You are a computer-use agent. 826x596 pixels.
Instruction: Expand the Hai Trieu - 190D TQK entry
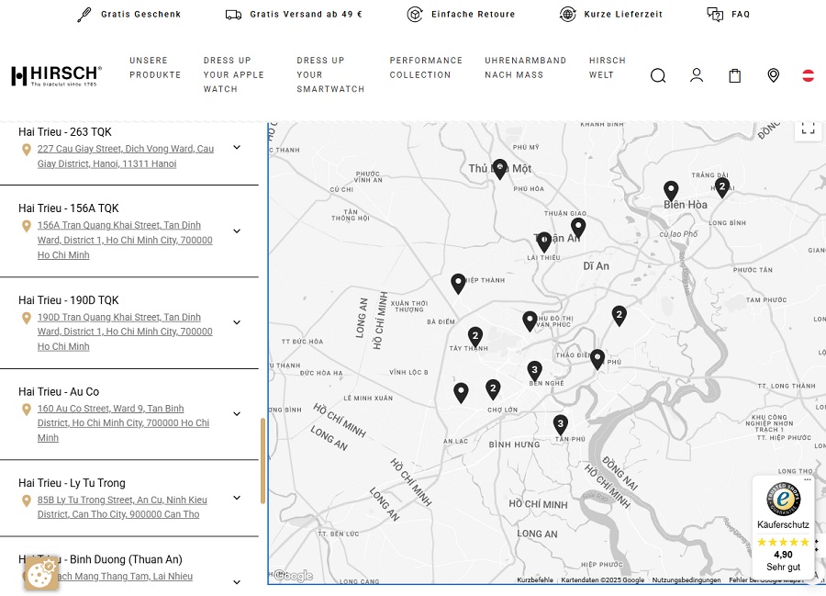237,322
